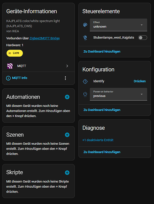
Task: Open the Power-on behavior dropdown
Action: [118, 94]
